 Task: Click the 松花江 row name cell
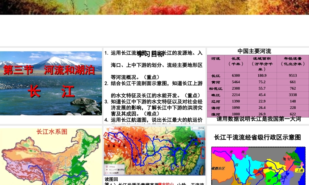point(216,89)
